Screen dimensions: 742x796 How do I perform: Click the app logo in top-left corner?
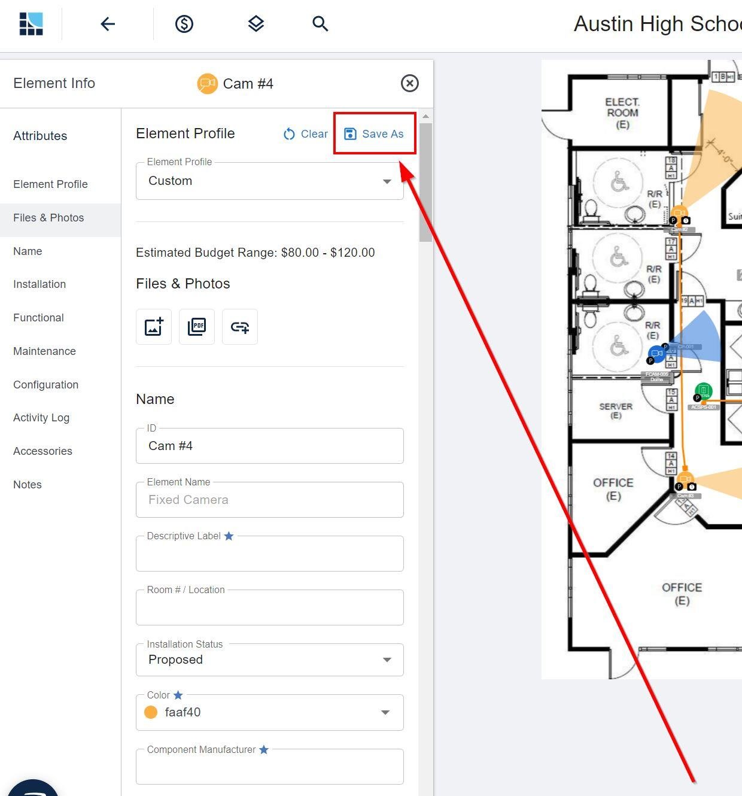coord(32,23)
